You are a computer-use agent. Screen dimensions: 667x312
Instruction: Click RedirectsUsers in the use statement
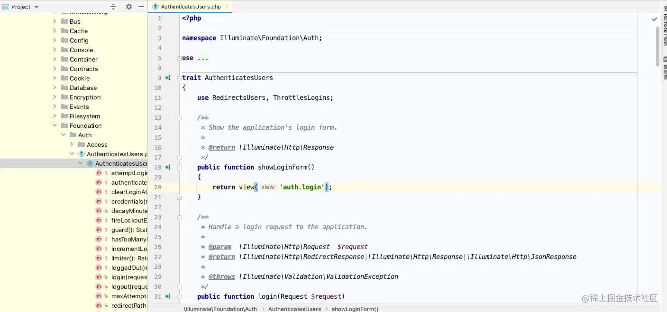click(238, 98)
